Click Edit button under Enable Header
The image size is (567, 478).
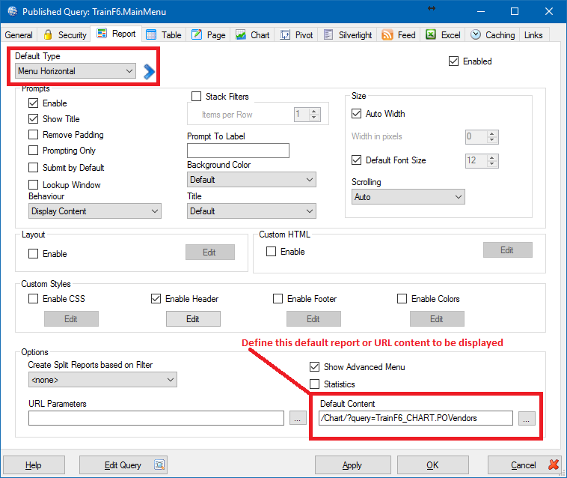click(193, 318)
